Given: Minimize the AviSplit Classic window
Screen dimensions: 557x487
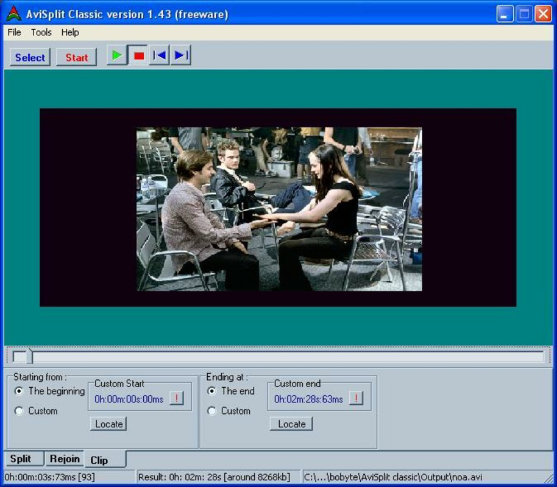Looking at the screenshot, I should [x=505, y=14].
